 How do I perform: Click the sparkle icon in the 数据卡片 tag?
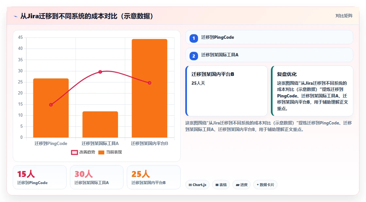258,185
